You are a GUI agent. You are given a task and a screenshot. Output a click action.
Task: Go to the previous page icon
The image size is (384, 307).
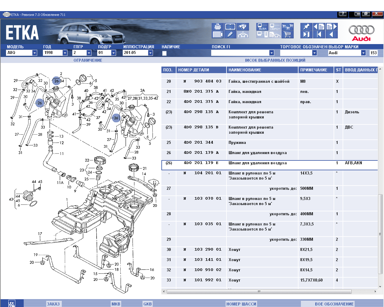pos(319,27)
